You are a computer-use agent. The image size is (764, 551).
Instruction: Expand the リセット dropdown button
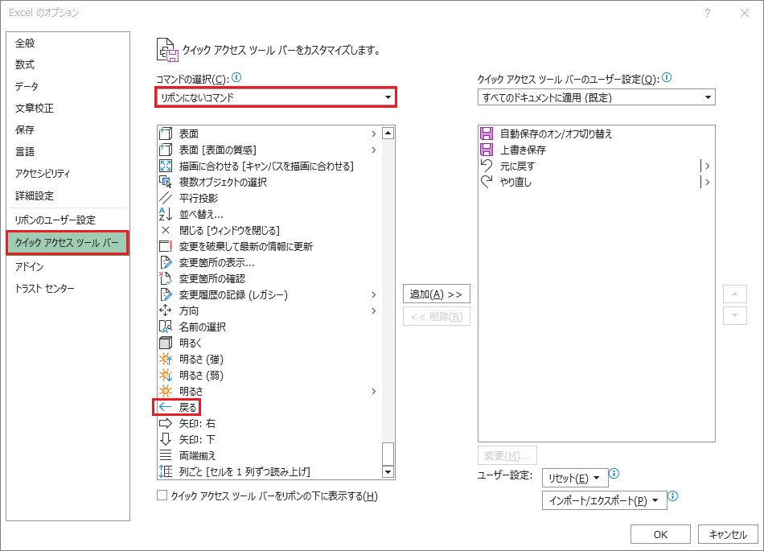575,479
